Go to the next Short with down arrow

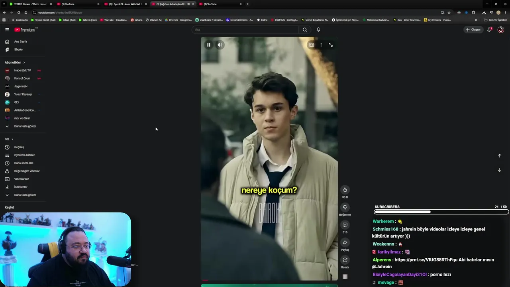499,170
